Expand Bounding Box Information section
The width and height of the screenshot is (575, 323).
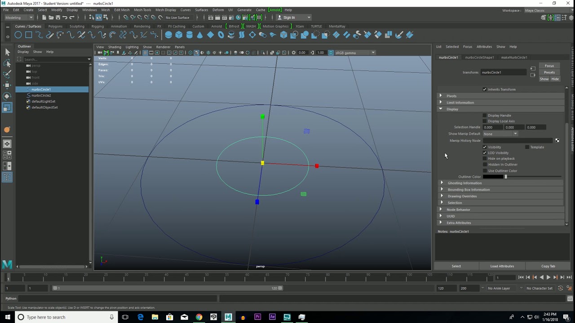point(500,189)
